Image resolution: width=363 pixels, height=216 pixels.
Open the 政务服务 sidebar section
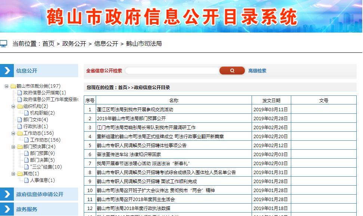pyautogui.click(x=27, y=209)
